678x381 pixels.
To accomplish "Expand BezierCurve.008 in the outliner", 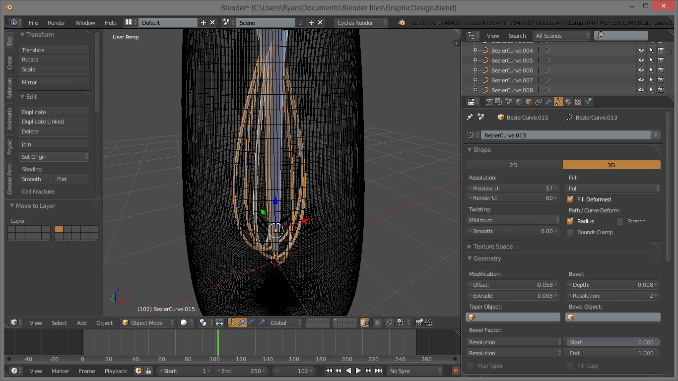I will click(x=475, y=90).
